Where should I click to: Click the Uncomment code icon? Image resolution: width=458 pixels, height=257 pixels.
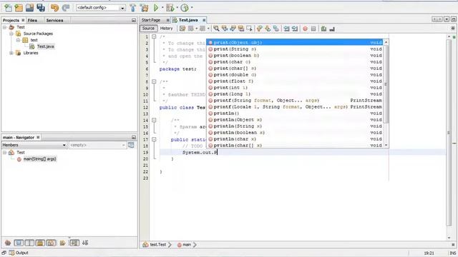point(332,29)
